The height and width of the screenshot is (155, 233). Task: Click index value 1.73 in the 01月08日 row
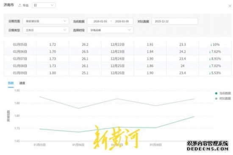coord(53,66)
